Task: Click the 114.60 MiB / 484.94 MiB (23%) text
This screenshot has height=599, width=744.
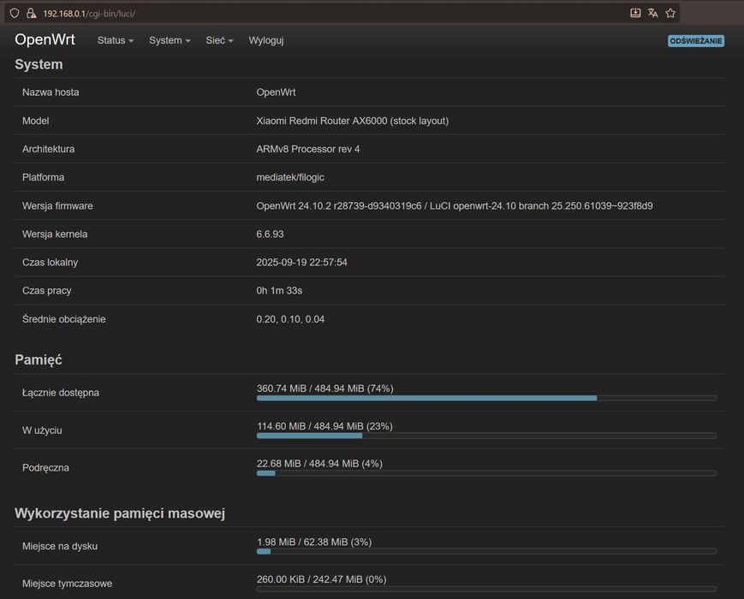Action: [x=324, y=426]
